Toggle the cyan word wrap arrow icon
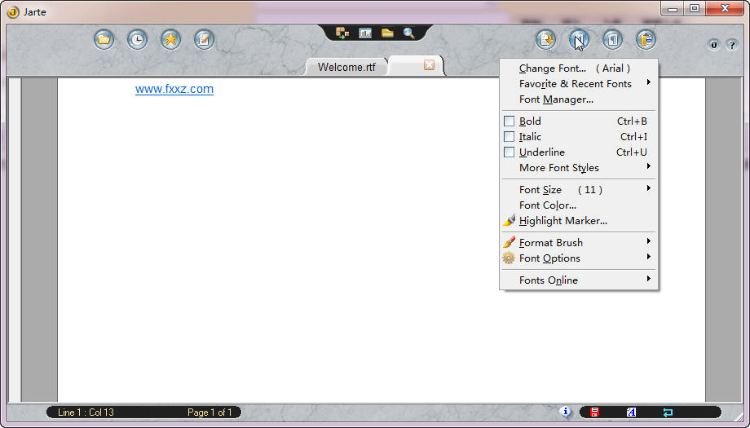Image resolution: width=750 pixels, height=428 pixels. pyautogui.click(x=668, y=413)
